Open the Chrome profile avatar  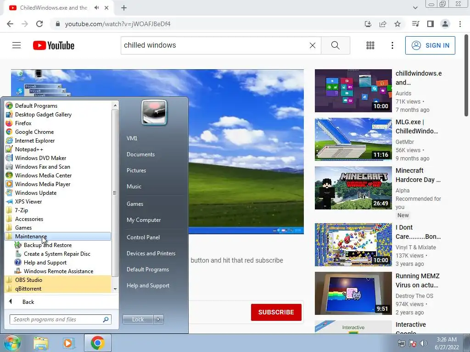[445, 24]
